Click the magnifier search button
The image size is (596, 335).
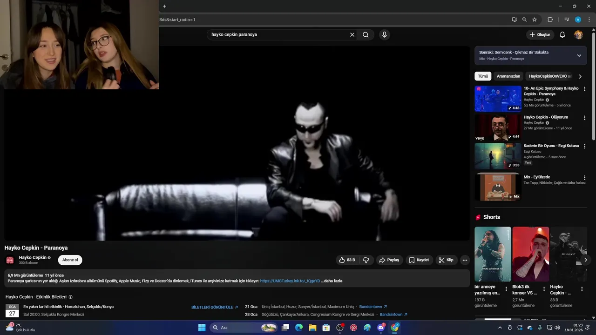366,34
